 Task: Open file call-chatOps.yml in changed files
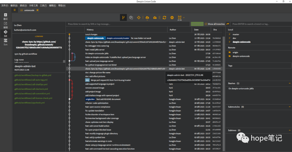(31, 85)
